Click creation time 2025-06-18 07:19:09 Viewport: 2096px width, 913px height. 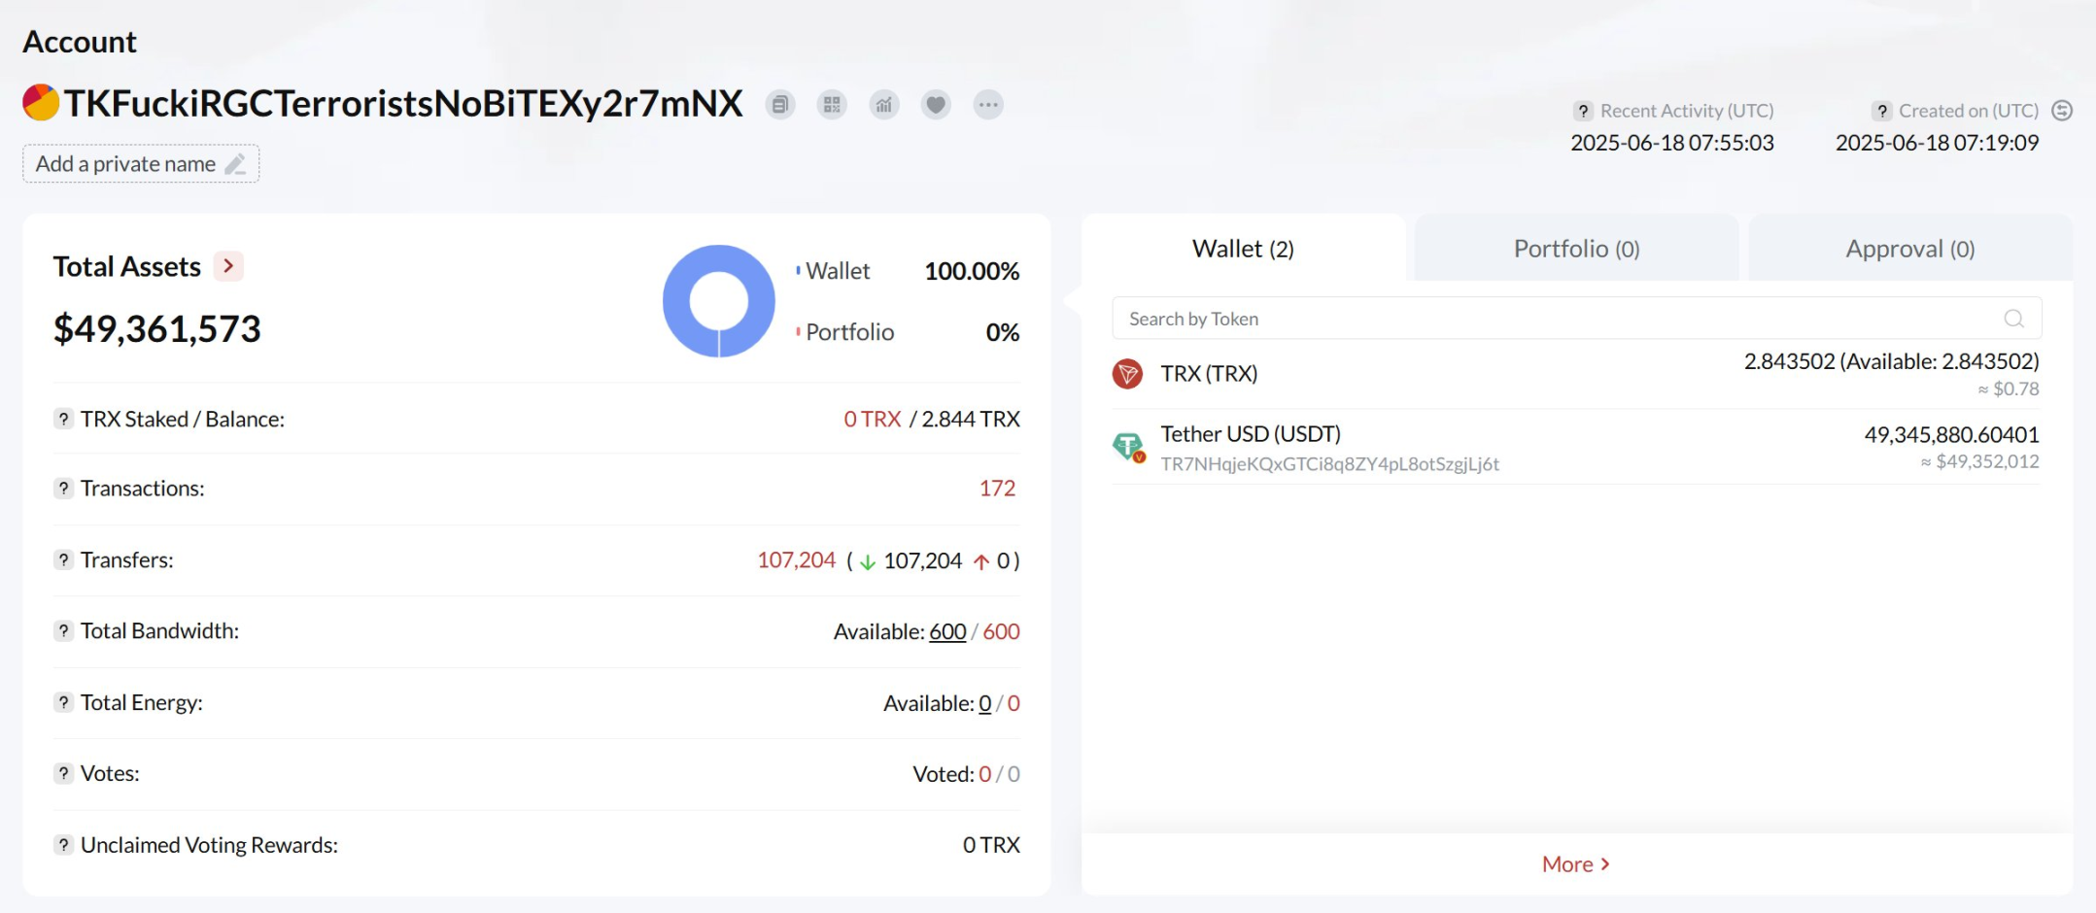click(x=1937, y=143)
